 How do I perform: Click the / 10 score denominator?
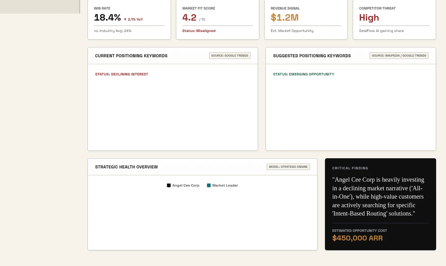(x=202, y=20)
